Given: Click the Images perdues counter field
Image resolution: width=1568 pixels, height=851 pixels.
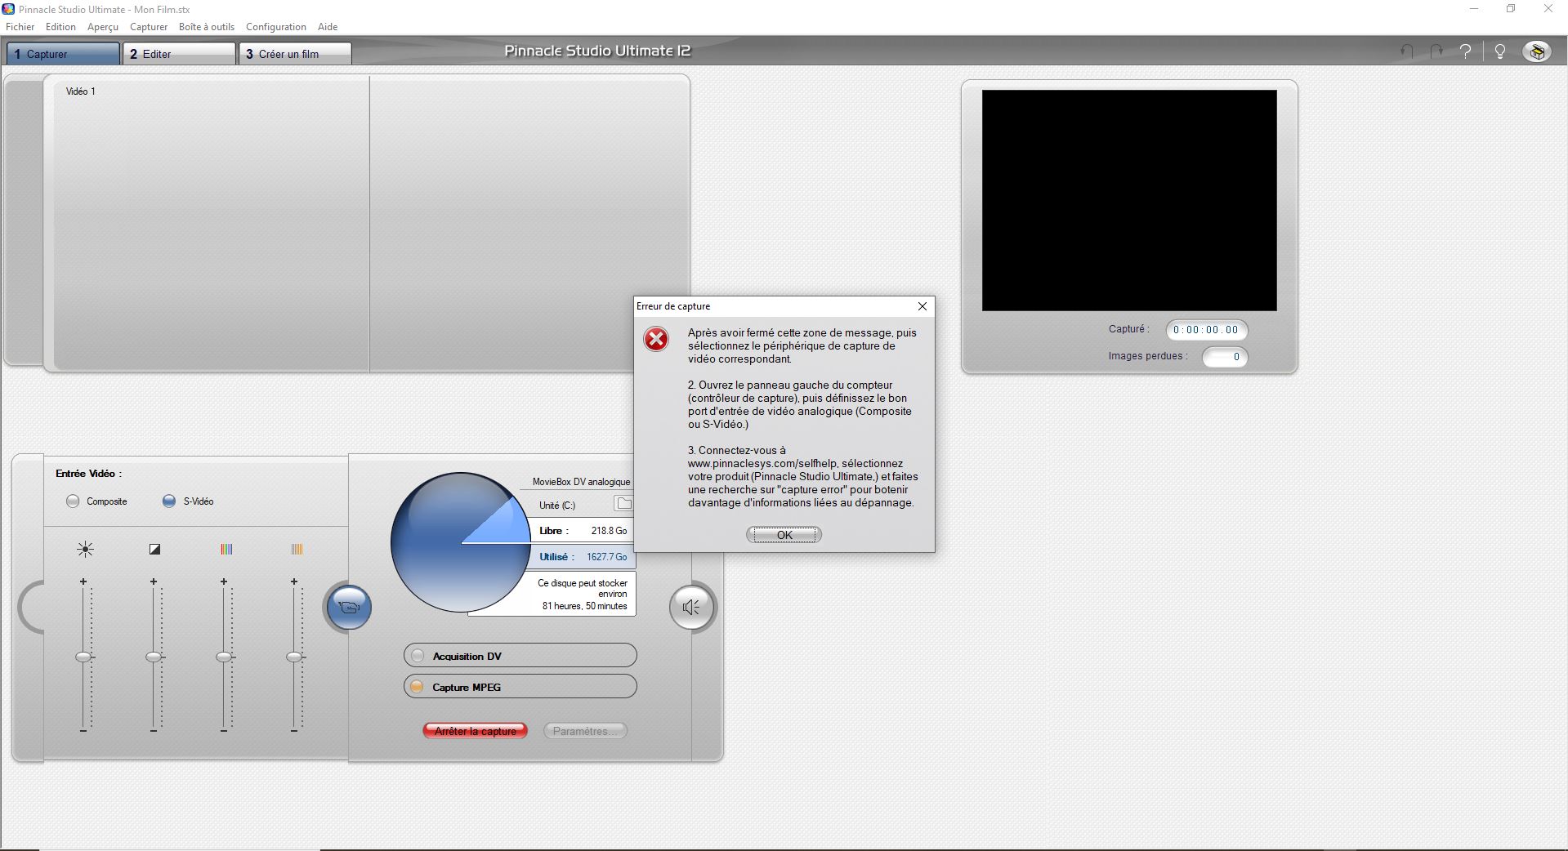Looking at the screenshot, I should (x=1225, y=357).
